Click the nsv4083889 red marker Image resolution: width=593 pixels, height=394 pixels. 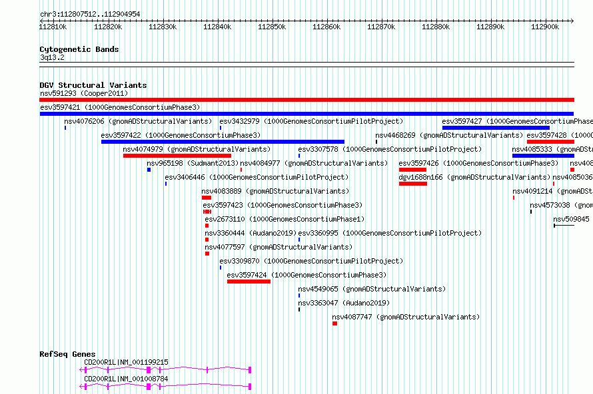click(207, 198)
